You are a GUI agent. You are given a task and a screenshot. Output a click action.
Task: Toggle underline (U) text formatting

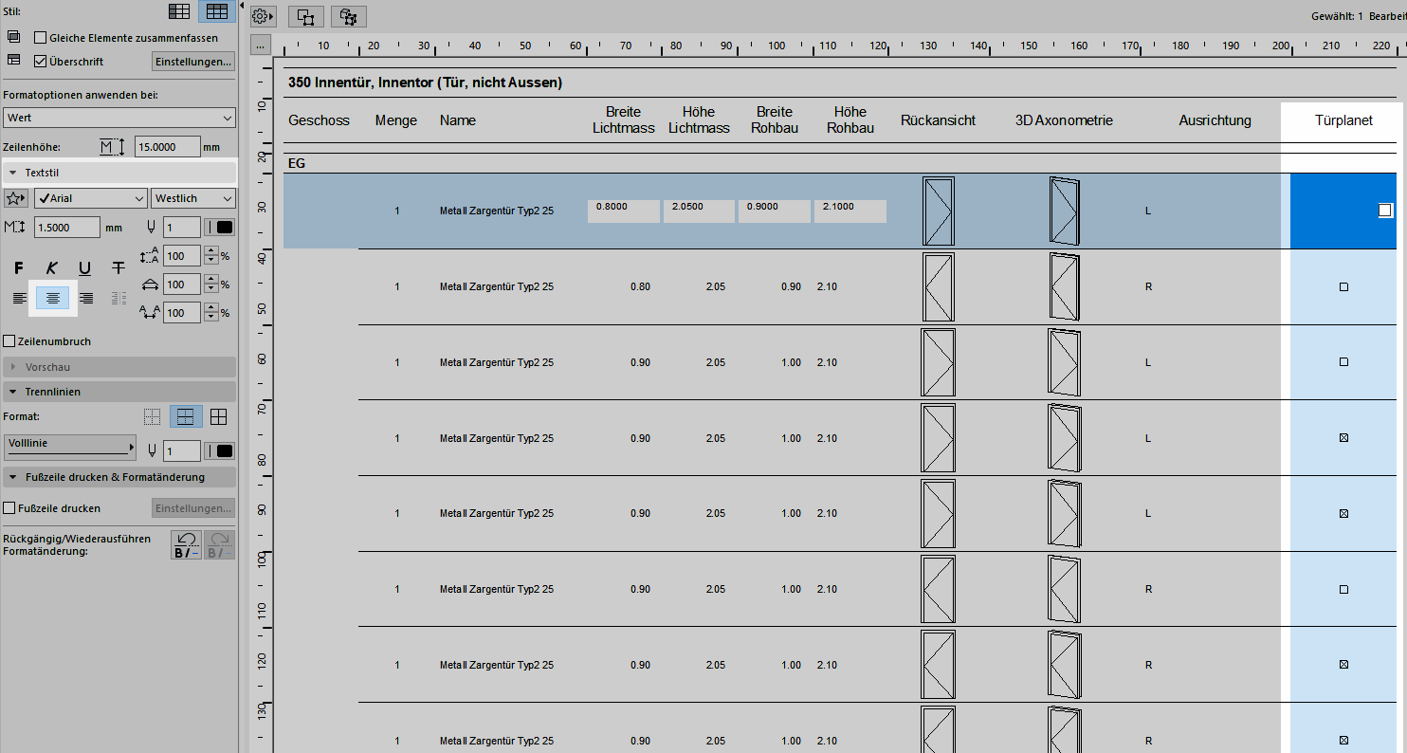(85, 268)
